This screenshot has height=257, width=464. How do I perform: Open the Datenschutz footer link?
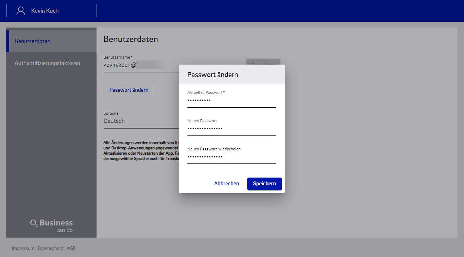(x=50, y=248)
